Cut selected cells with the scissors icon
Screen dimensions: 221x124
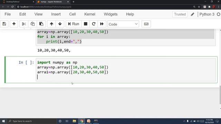[24, 24]
